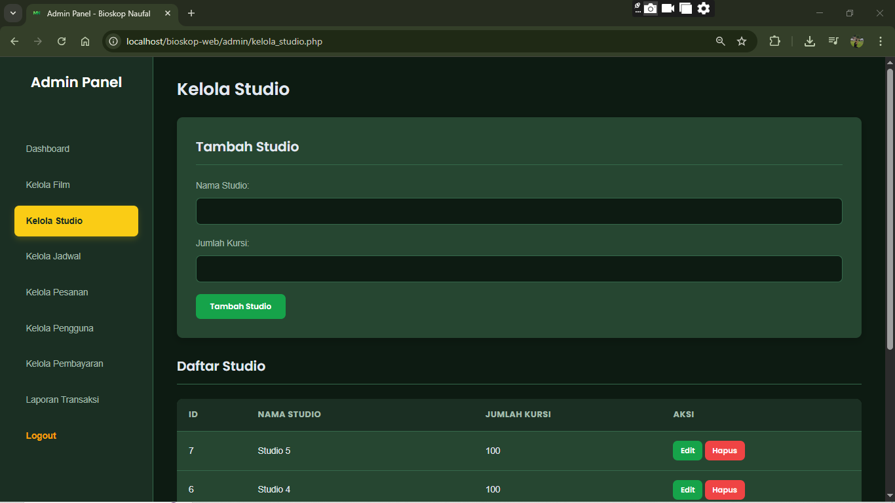
Task: Open the media control icon in toolbar
Action: pos(833,41)
